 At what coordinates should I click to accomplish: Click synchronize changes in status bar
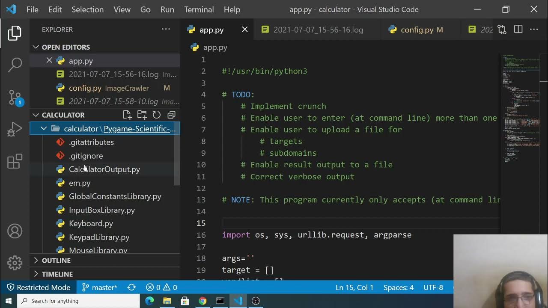point(131,287)
